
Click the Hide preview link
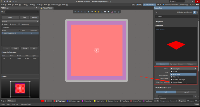pyautogui.click(x=160, y=29)
